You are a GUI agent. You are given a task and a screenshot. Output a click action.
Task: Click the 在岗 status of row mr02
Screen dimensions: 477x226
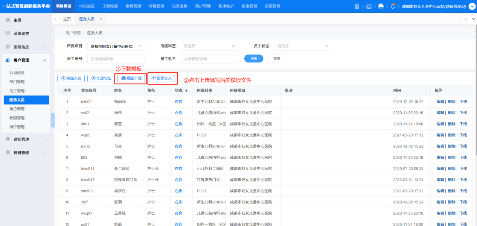(179, 146)
